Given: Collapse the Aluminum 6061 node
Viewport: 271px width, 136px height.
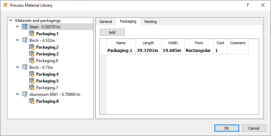Looking at the screenshot, I should pos(18,94).
